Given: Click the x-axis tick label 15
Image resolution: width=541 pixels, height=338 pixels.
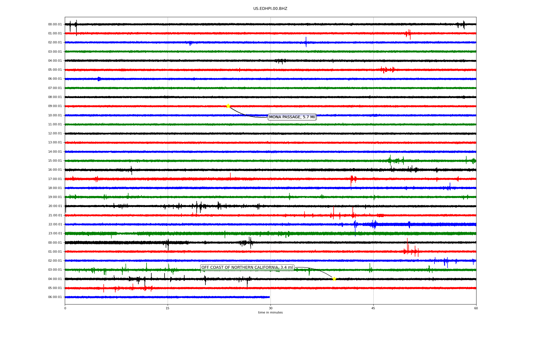Looking at the screenshot, I should coord(168,308).
